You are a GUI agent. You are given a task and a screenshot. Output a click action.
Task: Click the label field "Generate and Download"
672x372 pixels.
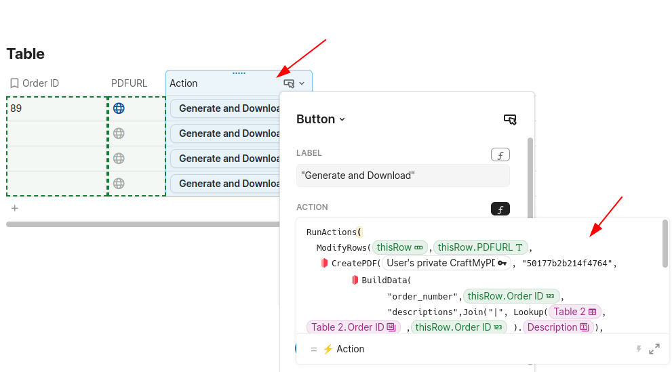[x=403, y=175]
